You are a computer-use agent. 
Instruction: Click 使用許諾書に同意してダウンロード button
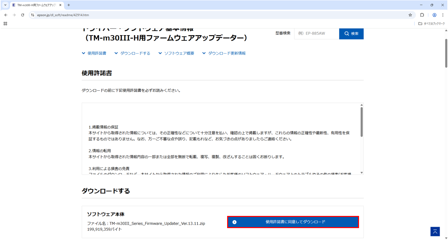coord(293,222)
